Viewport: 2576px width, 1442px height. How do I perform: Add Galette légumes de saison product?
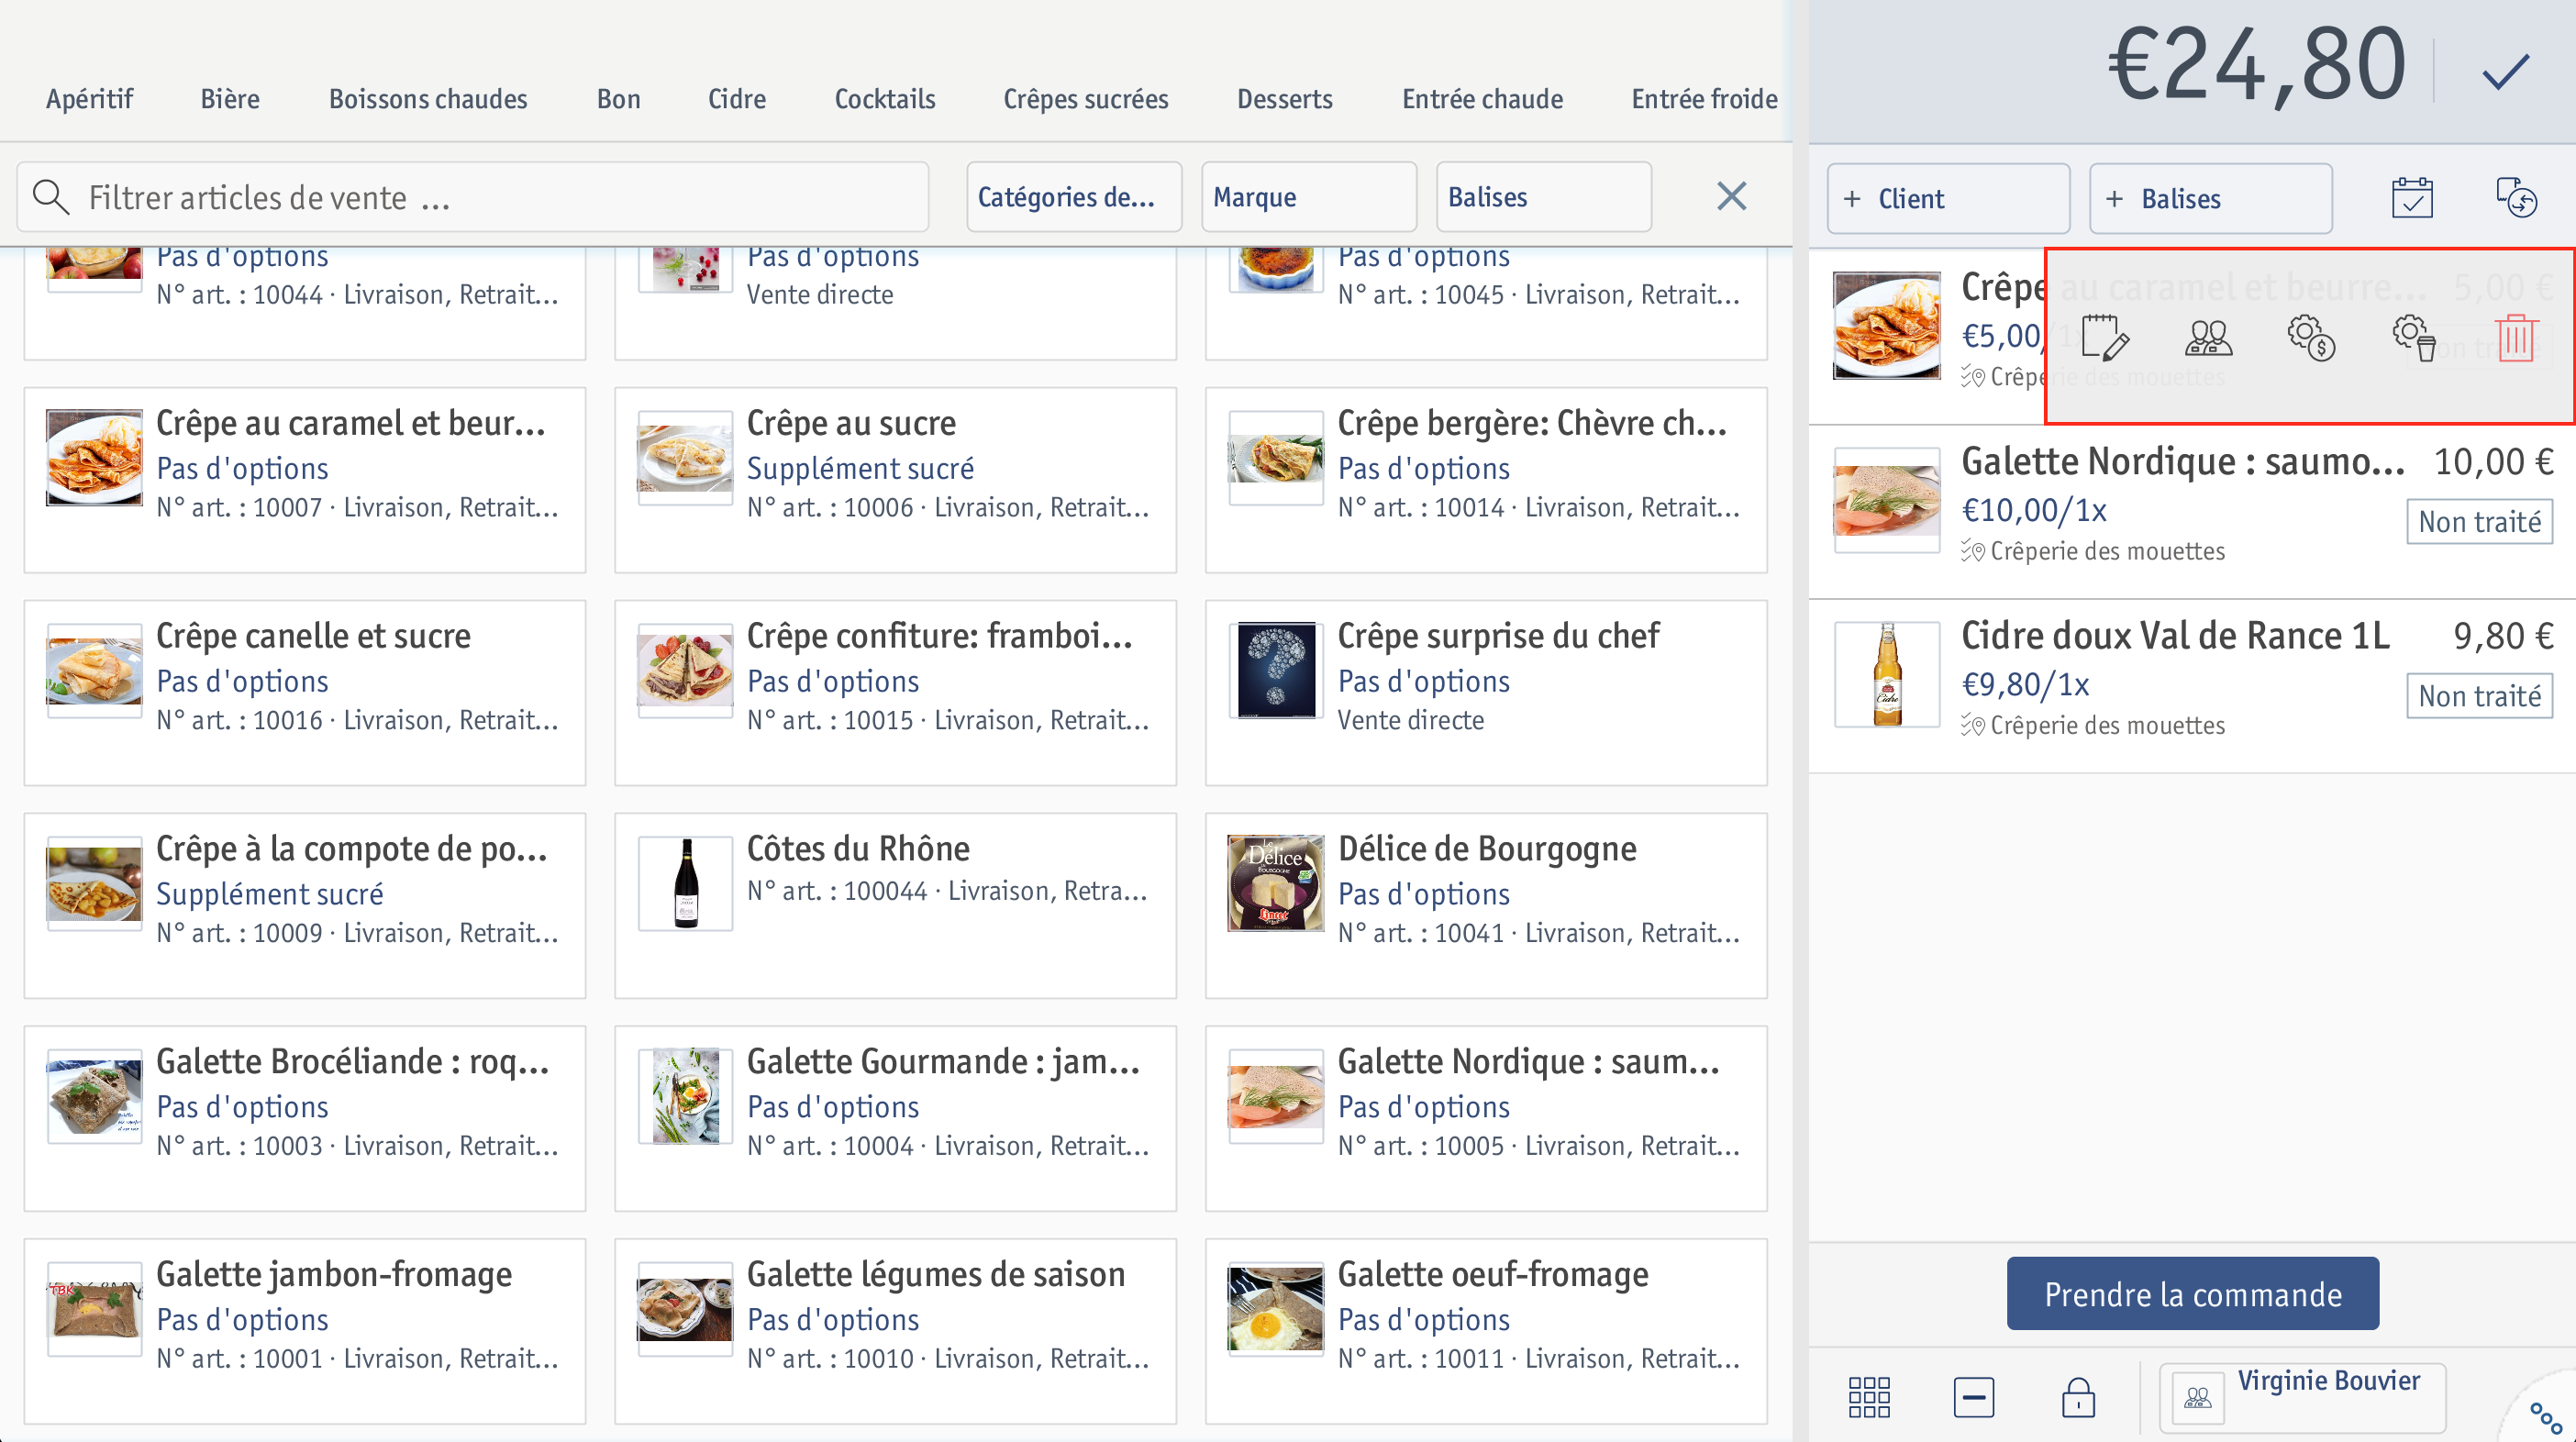point(896,1332)
